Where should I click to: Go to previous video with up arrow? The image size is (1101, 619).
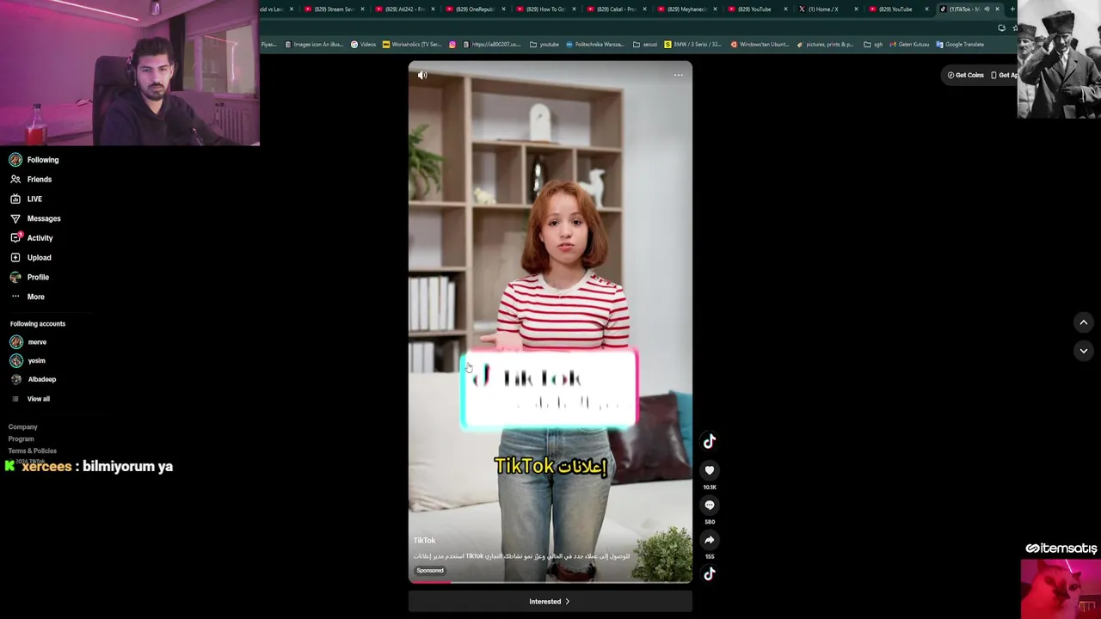pyautogui.click(x=1084, y=322)
